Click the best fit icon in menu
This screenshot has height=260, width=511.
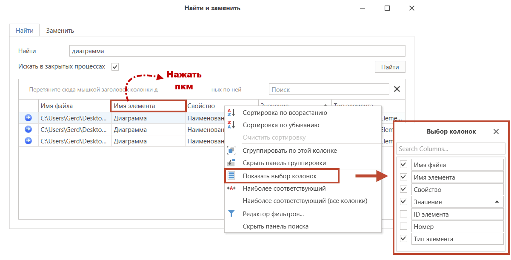231,188
